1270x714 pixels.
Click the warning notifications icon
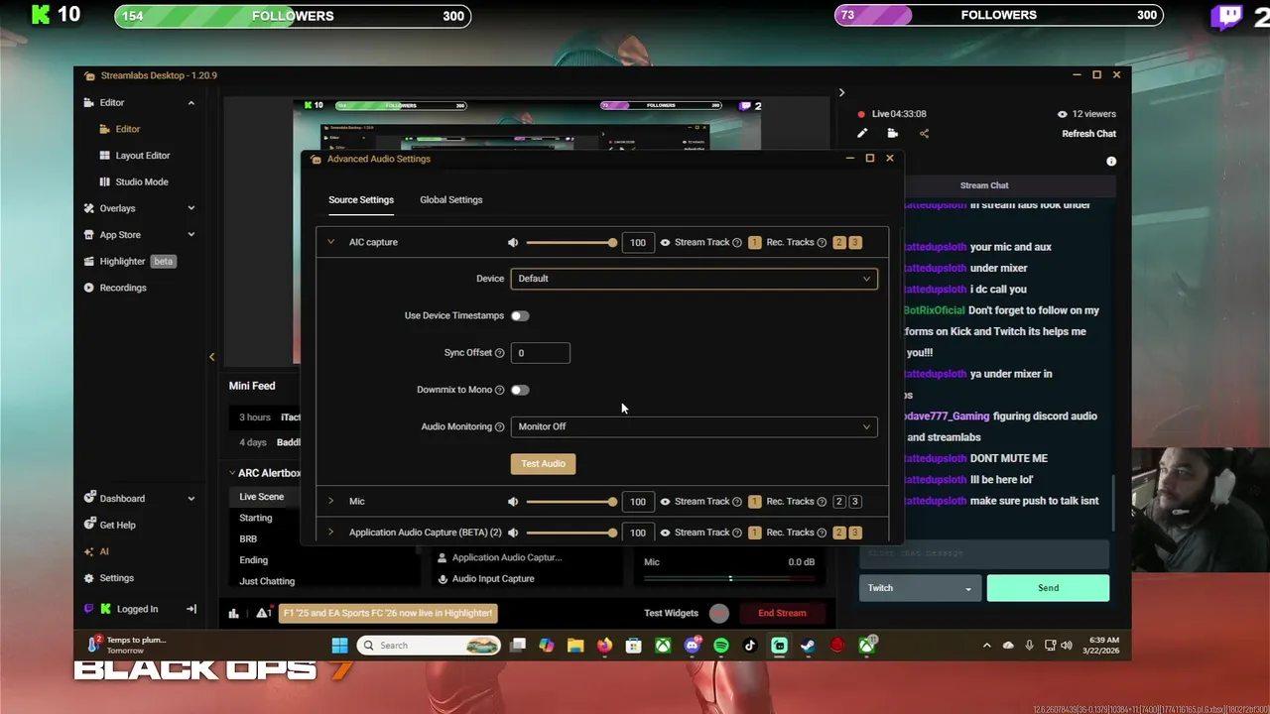click(x=263, y=613)
